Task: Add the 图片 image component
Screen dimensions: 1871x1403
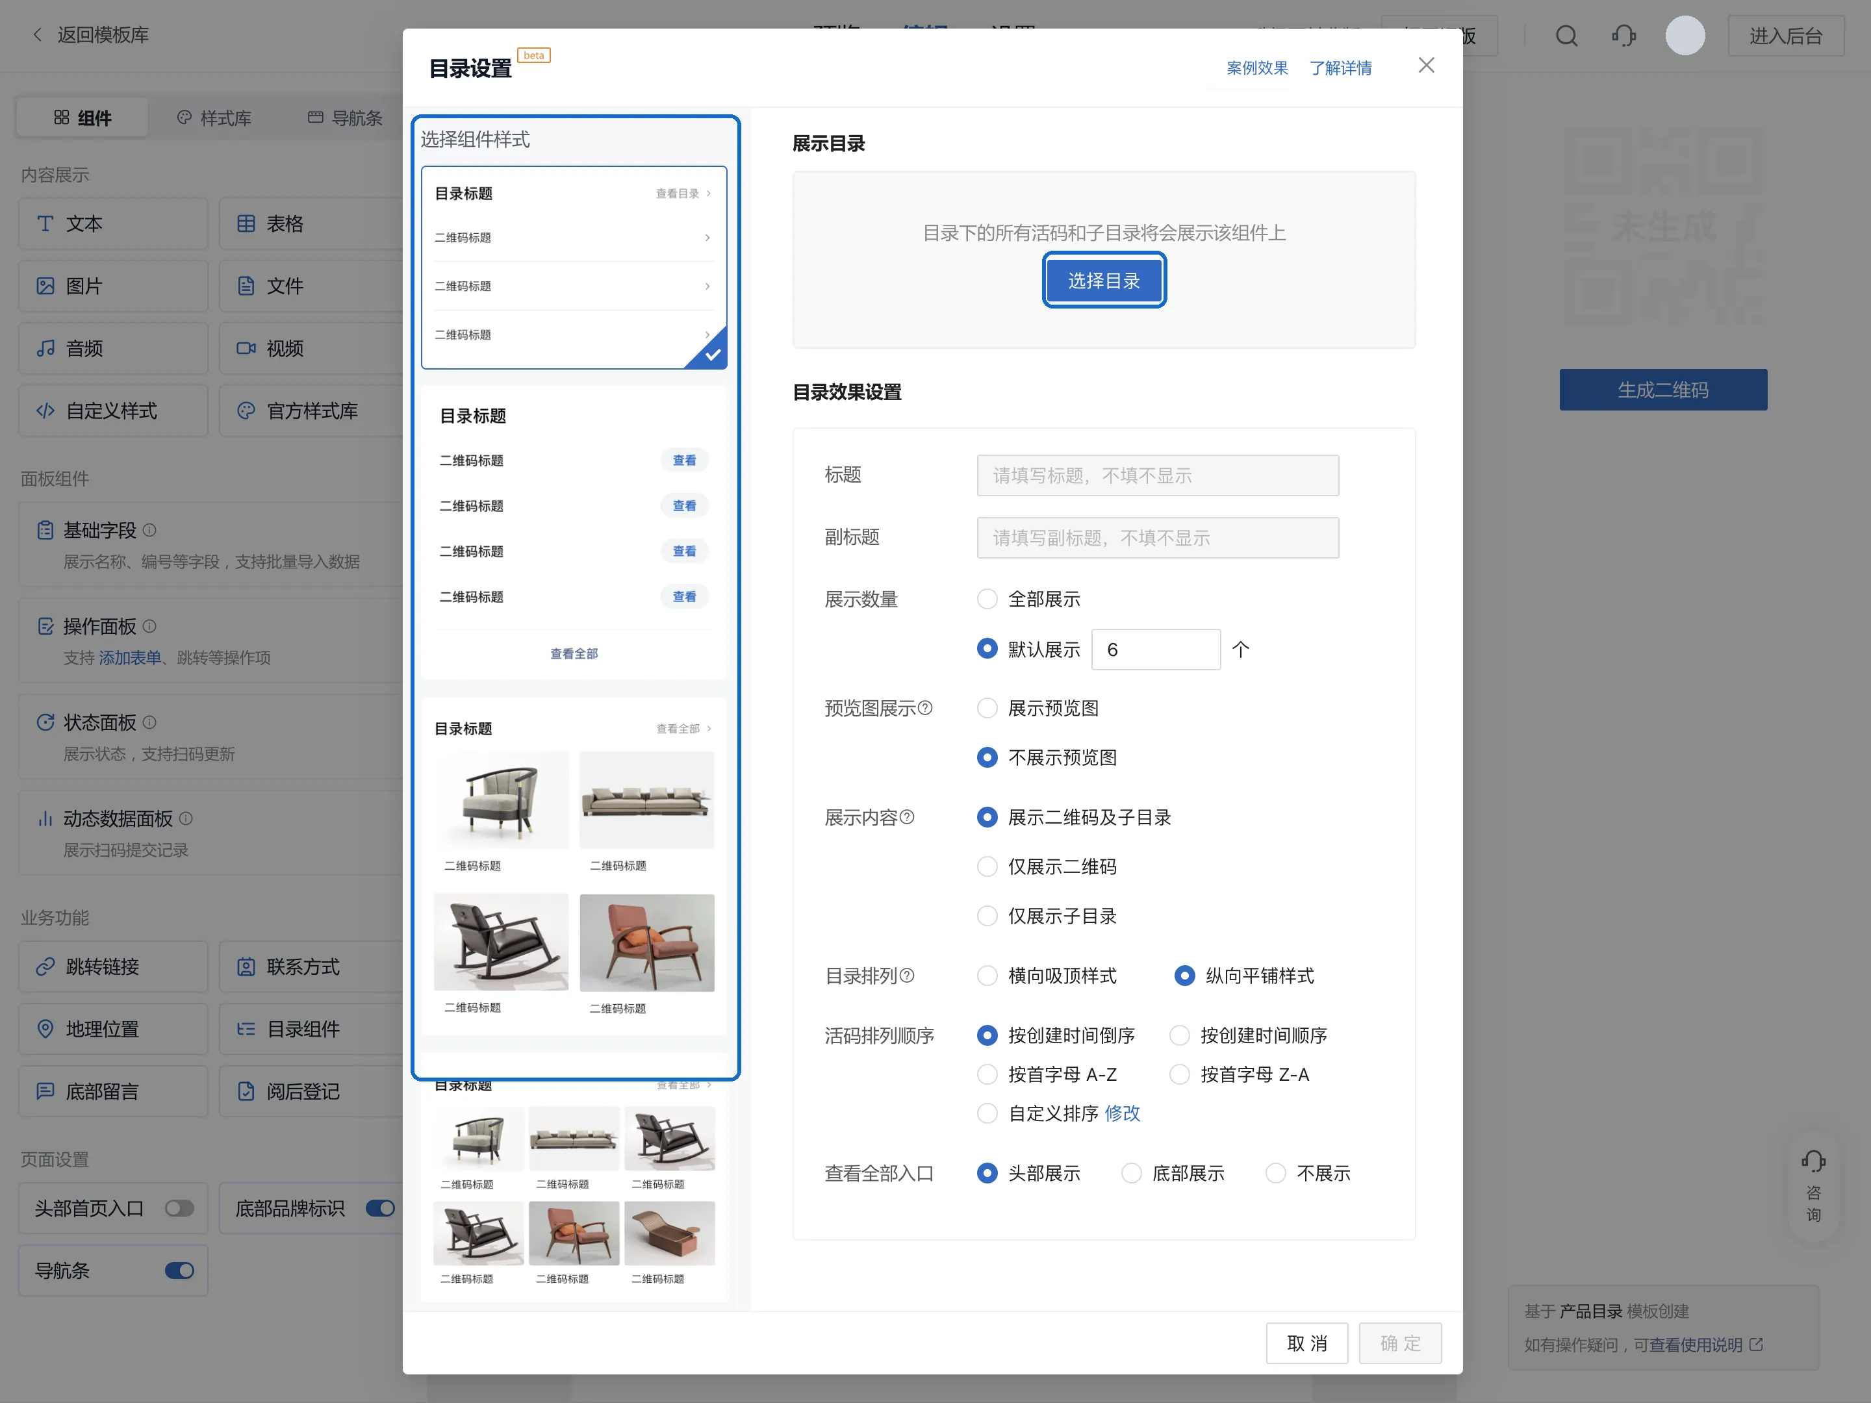Action: (113, 286)
